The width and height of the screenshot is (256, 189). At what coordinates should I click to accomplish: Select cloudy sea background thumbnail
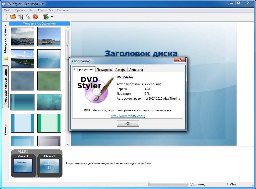pos(23,37)
